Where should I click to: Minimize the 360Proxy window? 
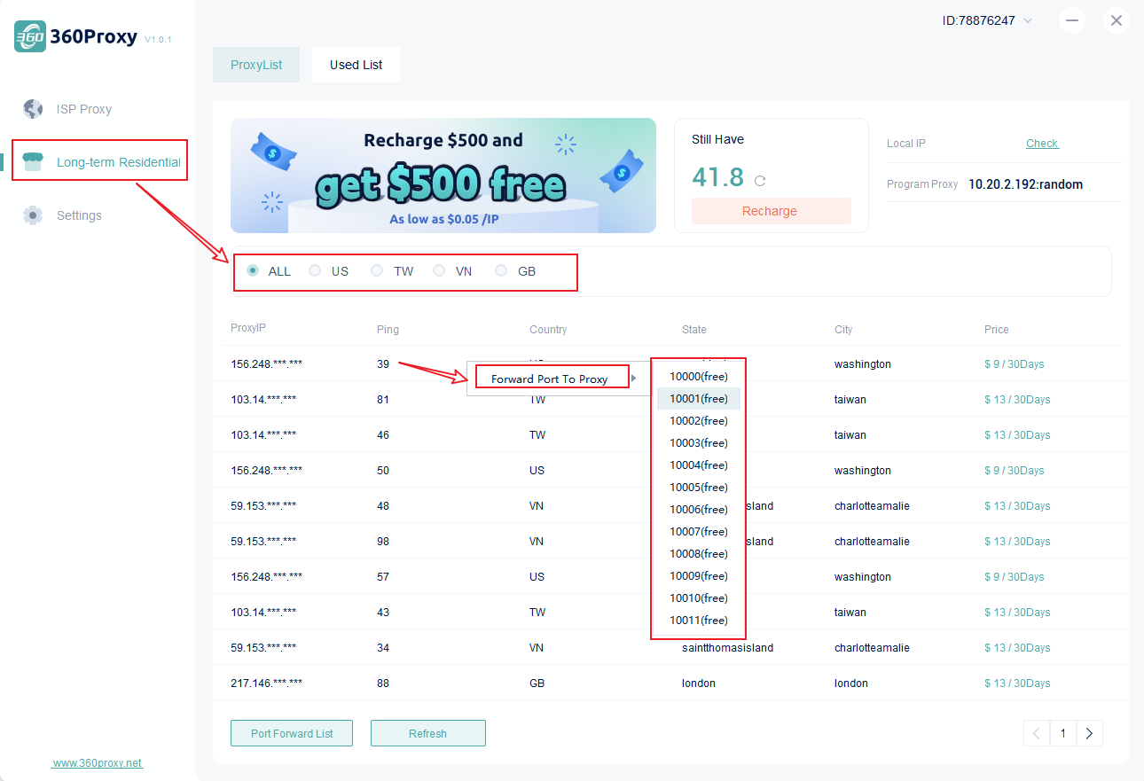point(1072,20)
